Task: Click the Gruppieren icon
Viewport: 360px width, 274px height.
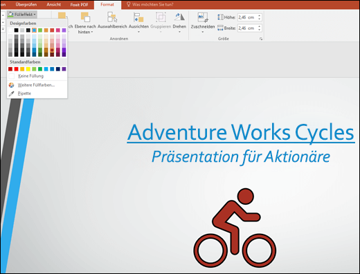Action: tap(161, 17)
